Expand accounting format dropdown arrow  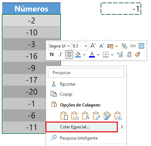116,46
